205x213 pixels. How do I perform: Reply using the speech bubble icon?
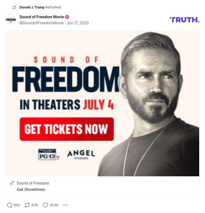click(x=10, y=205)
